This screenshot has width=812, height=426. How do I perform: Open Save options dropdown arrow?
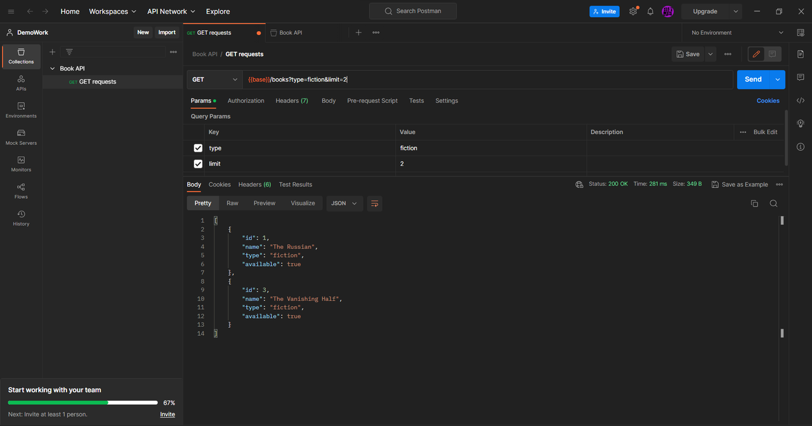coord(710,54)
